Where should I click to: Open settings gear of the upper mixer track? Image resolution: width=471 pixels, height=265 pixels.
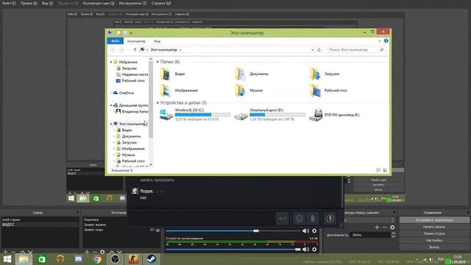[314, 230]
